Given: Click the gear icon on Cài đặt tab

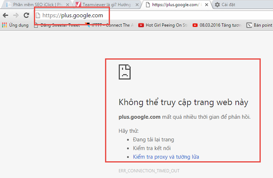Looking at the screenshot, I should click(217, 5).
